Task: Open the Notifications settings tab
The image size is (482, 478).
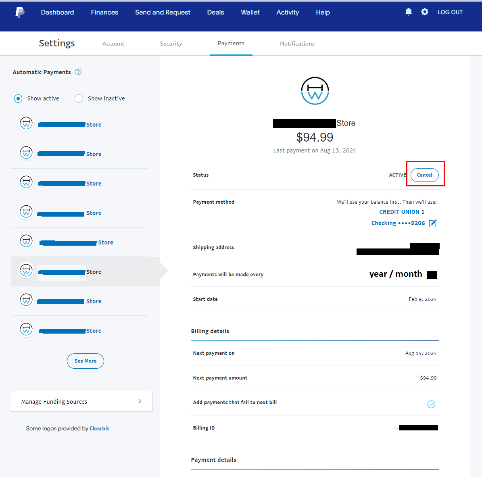Action: point(297,44)
